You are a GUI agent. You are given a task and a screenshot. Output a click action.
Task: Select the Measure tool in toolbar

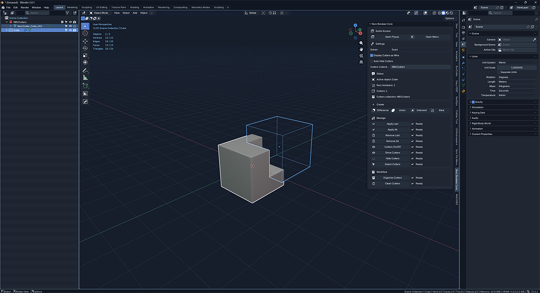tap(85, 78)
